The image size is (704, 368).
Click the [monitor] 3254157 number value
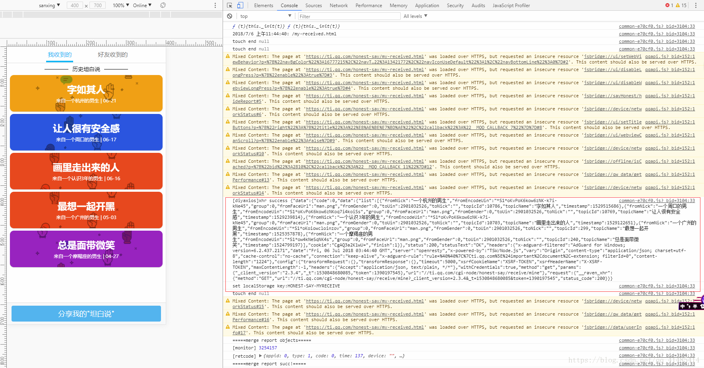[268, 348]
